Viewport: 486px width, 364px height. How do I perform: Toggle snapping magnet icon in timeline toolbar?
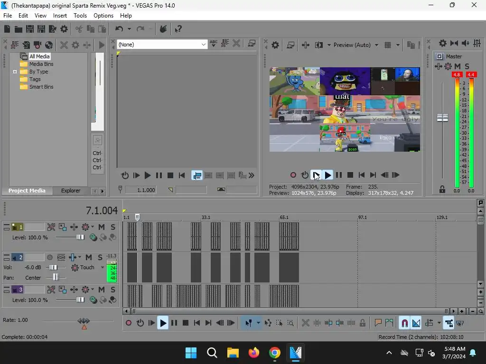404,323
